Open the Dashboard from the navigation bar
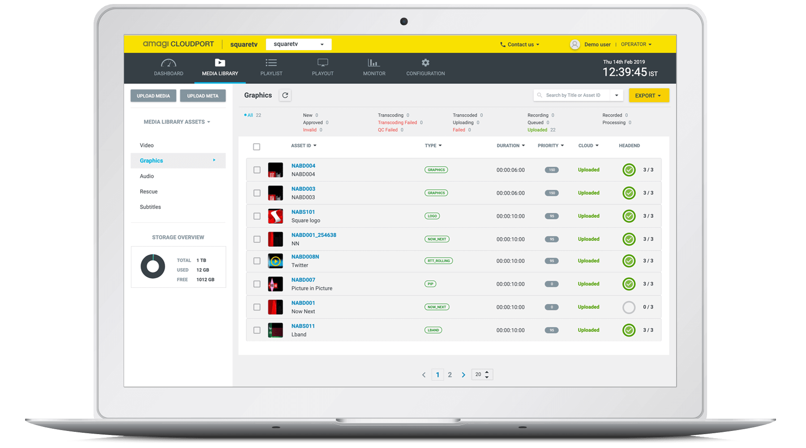This screenshot has height=448, width=806. pyautogui.click(x=168, y=68)
